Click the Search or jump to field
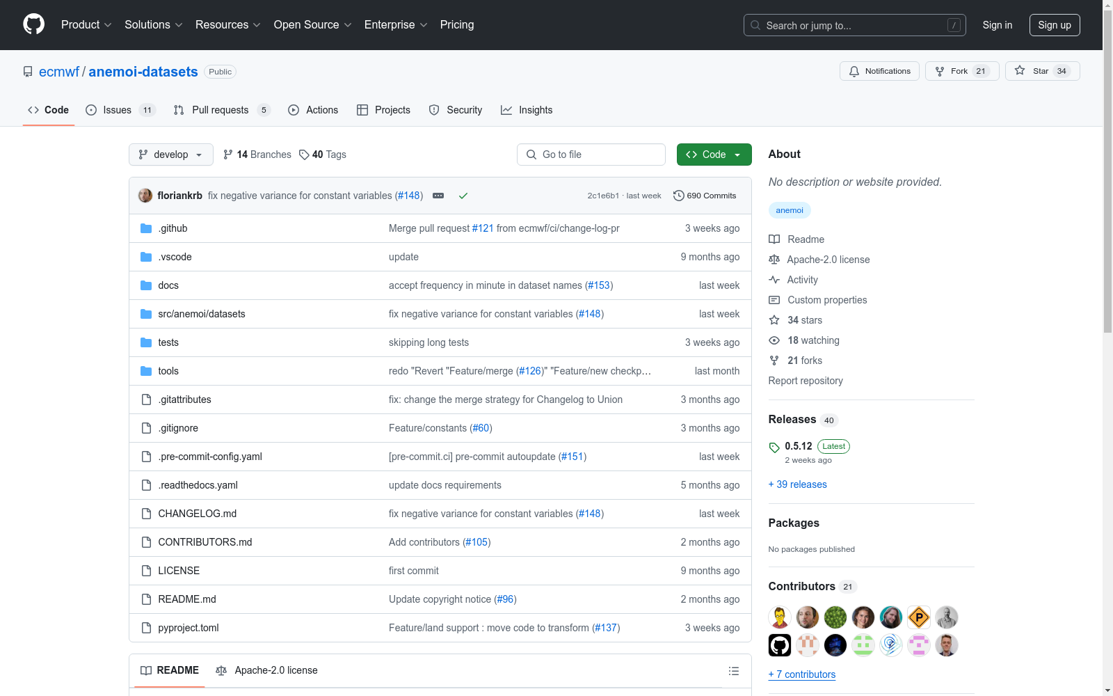 click(855, 25)
